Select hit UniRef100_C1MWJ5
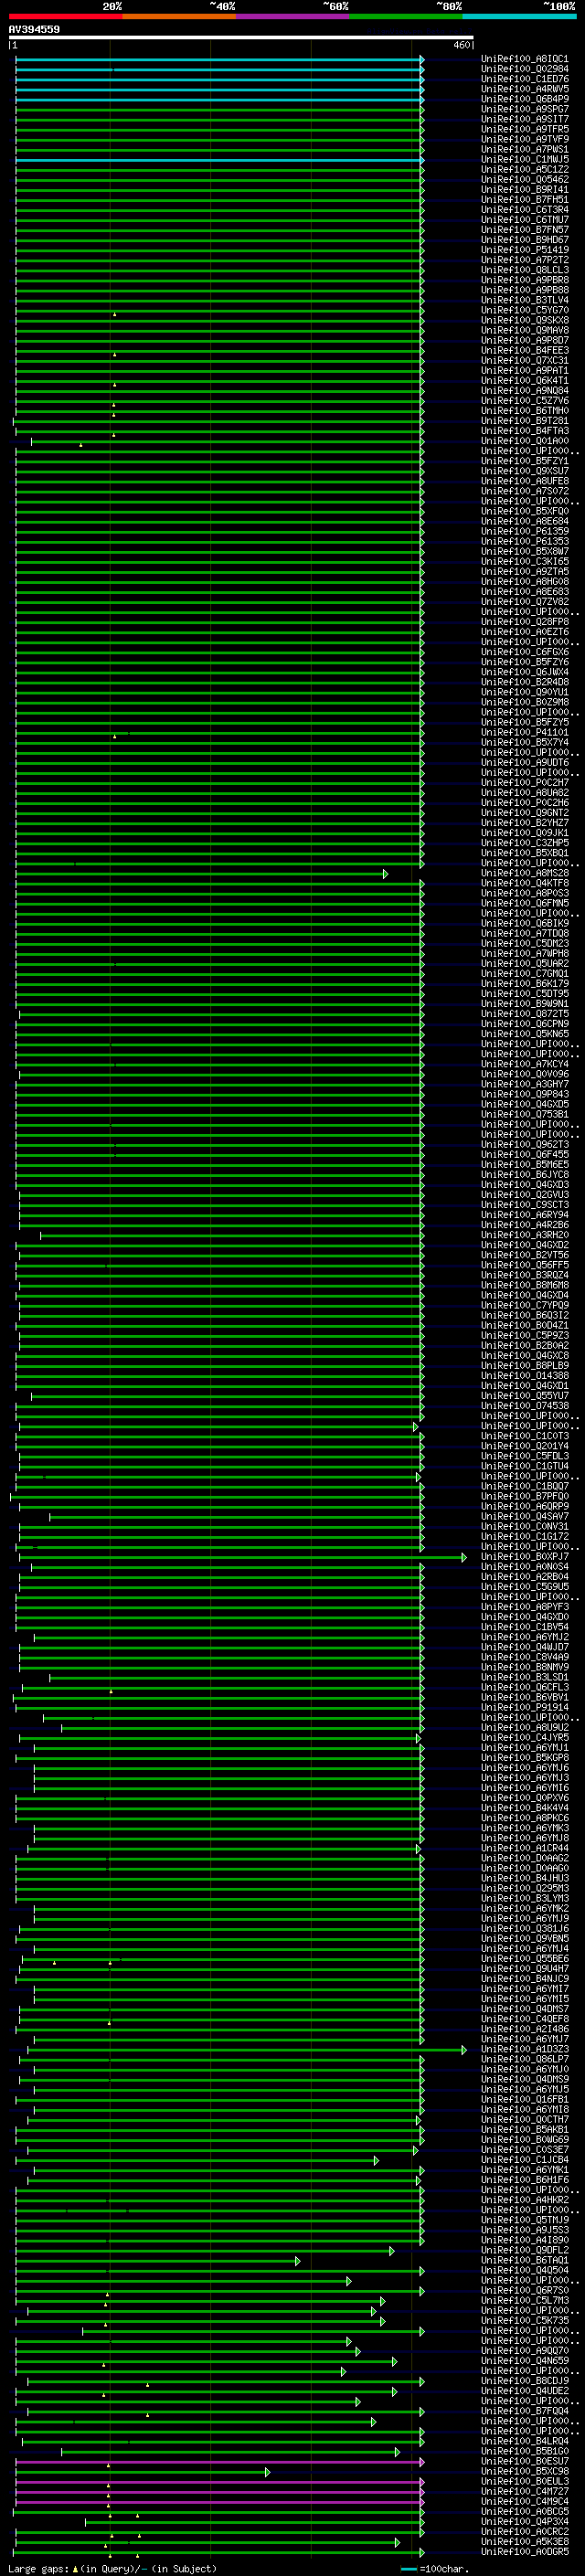Image resolution: width=585 pixels, height=2576 pixels. coord(525,159)
